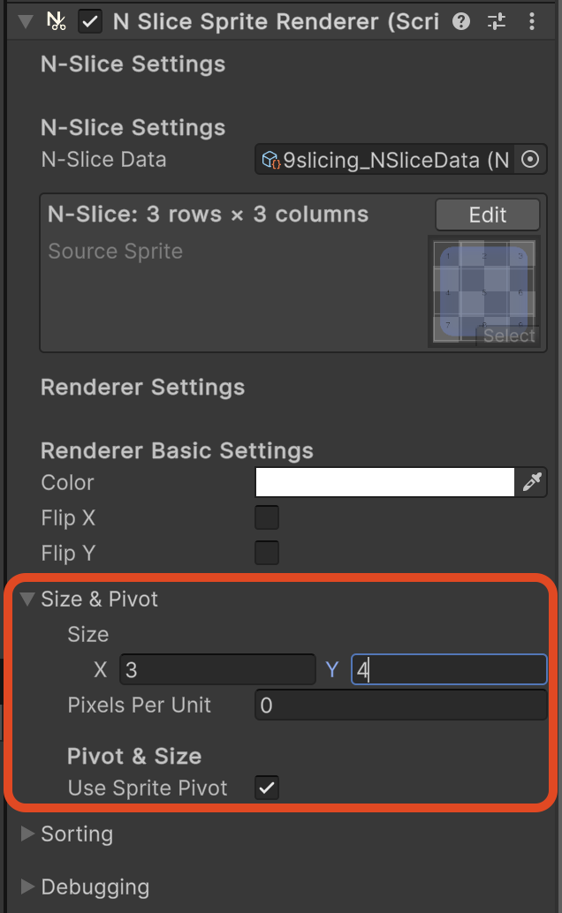Screen dimensions: 562x913
Task: Collapse the Size & Pivot section
Action: click(x=27, y=600)
